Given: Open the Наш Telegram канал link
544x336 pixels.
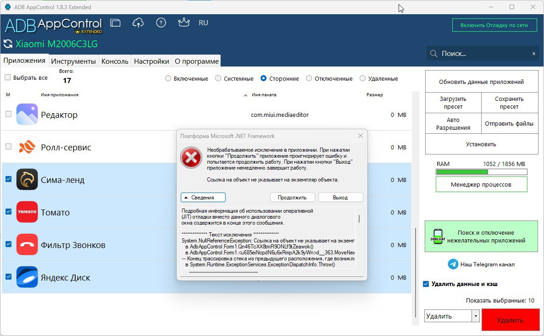Looking at the screenshot, I should pyautogui.click(x=488, y=264).
